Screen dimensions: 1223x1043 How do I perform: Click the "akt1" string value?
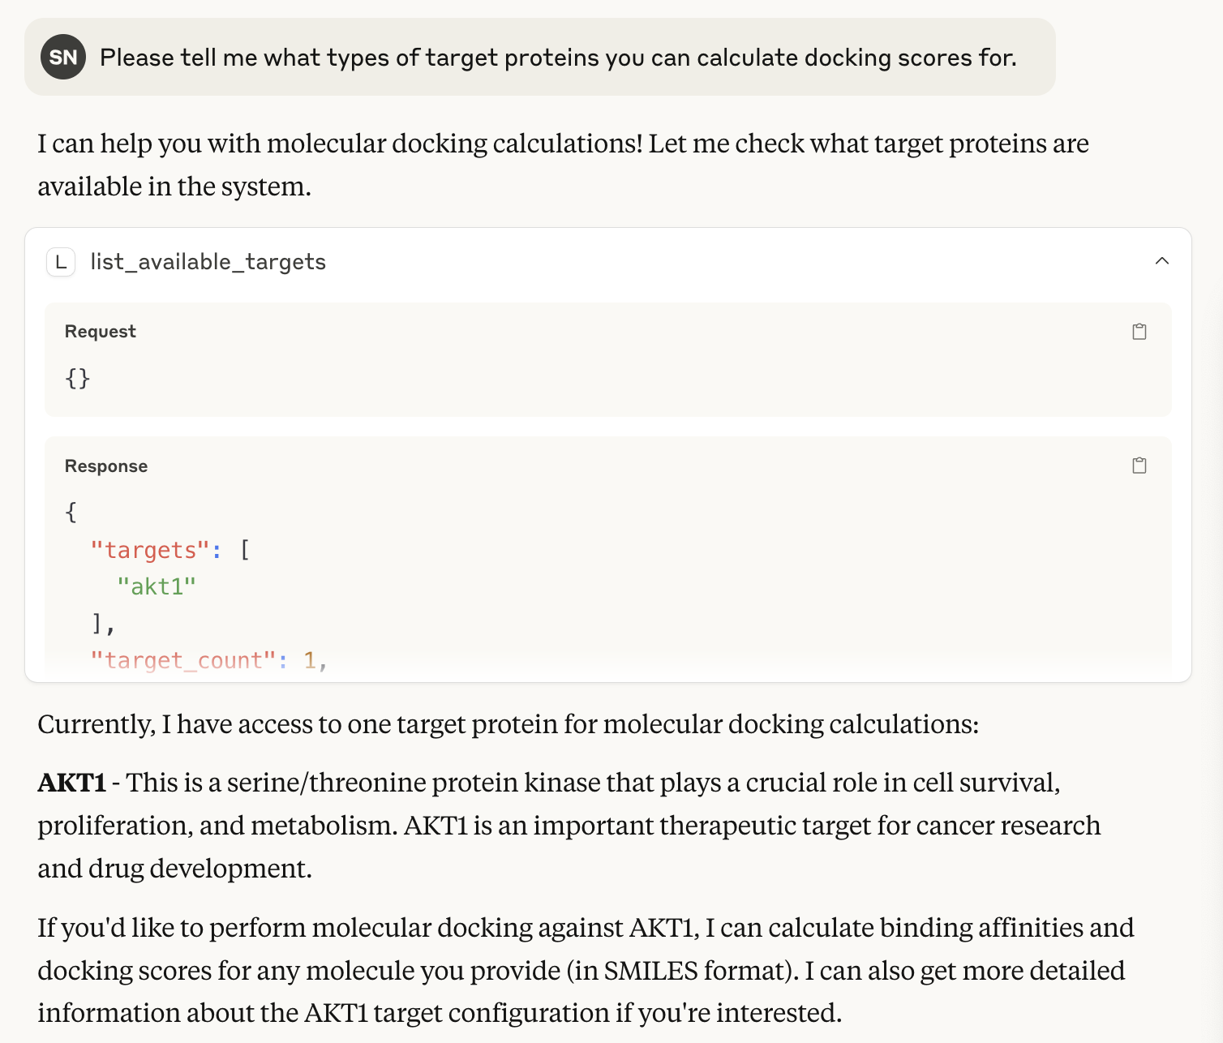pos(157,586)
